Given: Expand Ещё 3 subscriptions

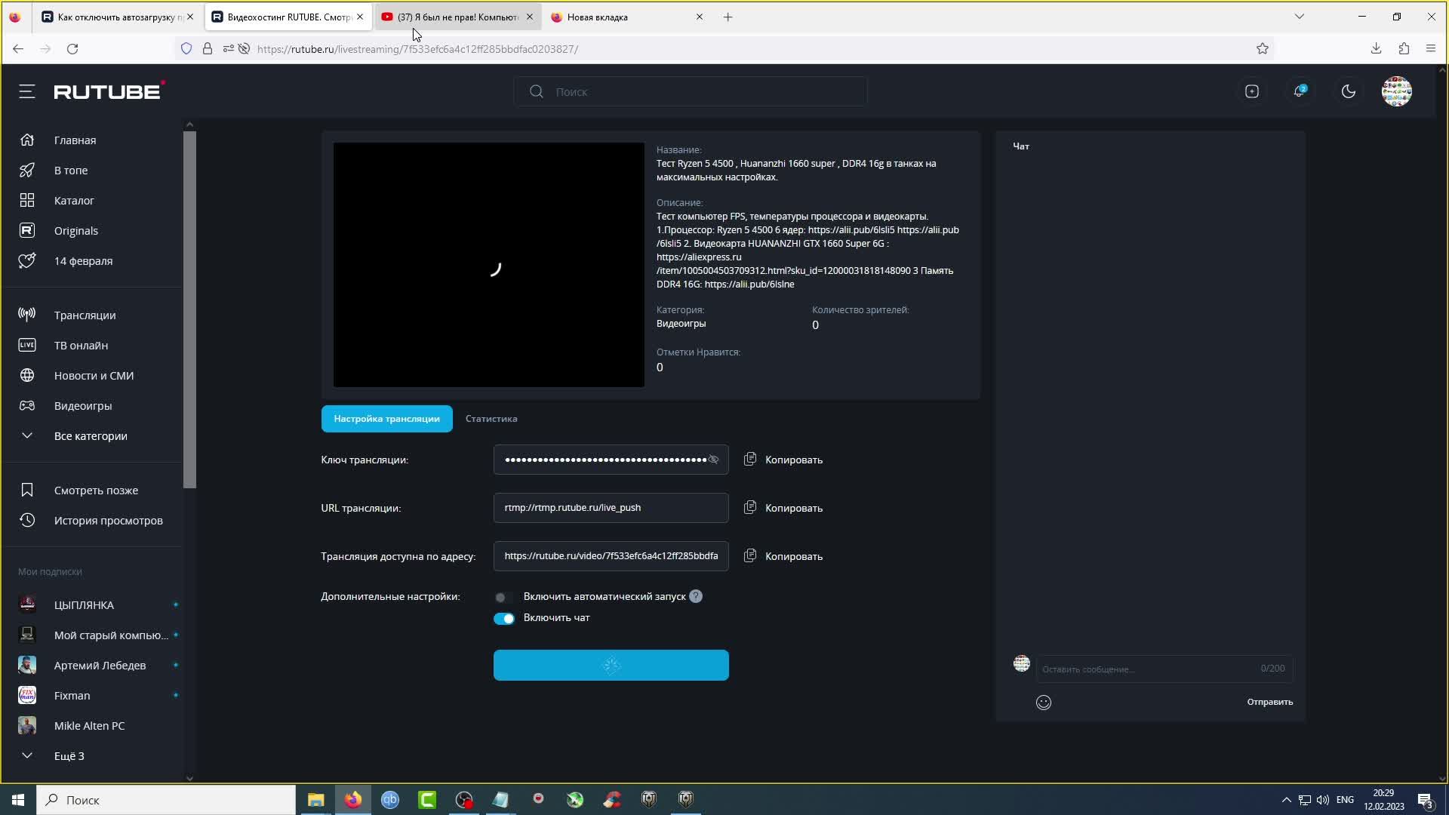Looking at the screenshot, I should 69,756.
